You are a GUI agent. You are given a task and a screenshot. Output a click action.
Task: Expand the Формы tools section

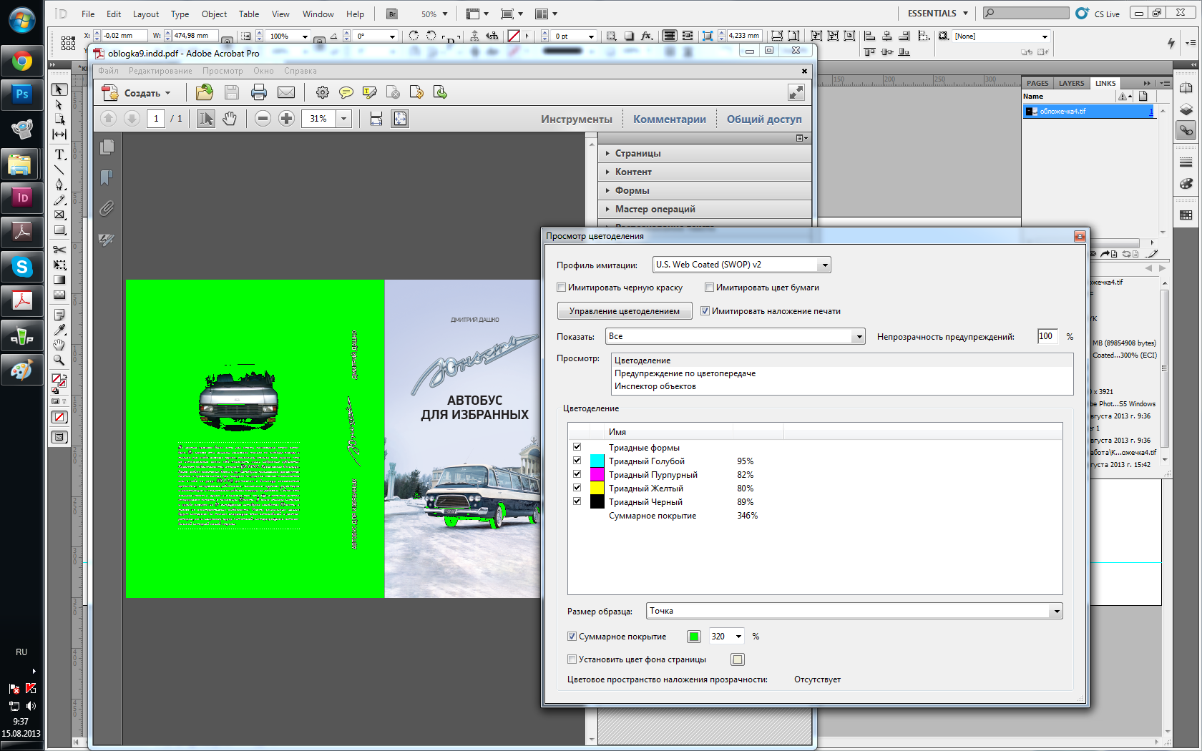coord(705,190)
